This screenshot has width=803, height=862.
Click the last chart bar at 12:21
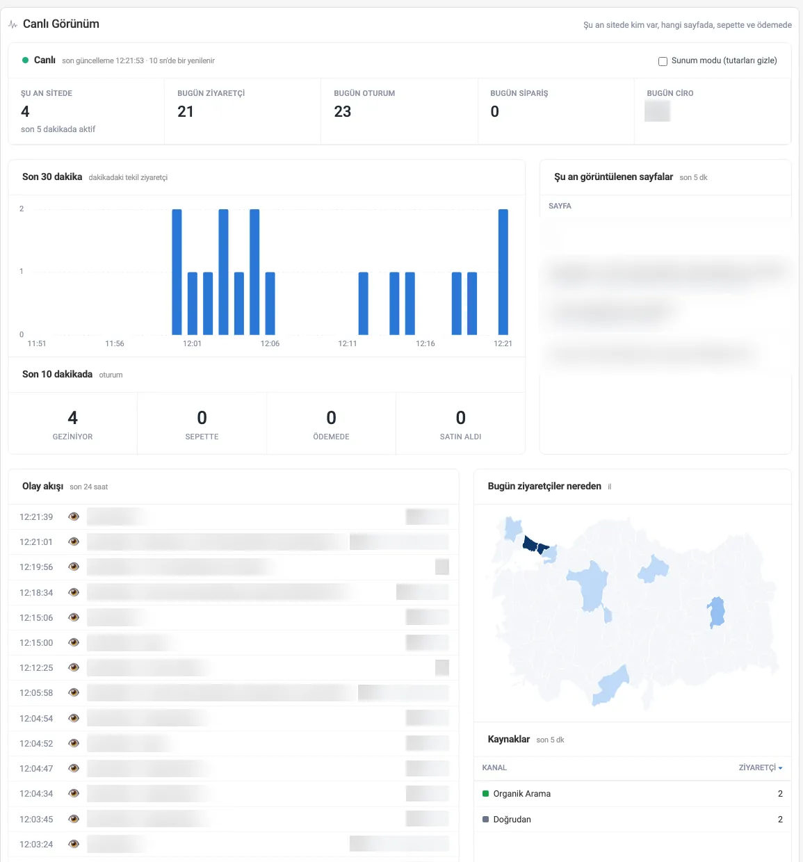pos(503,272)
